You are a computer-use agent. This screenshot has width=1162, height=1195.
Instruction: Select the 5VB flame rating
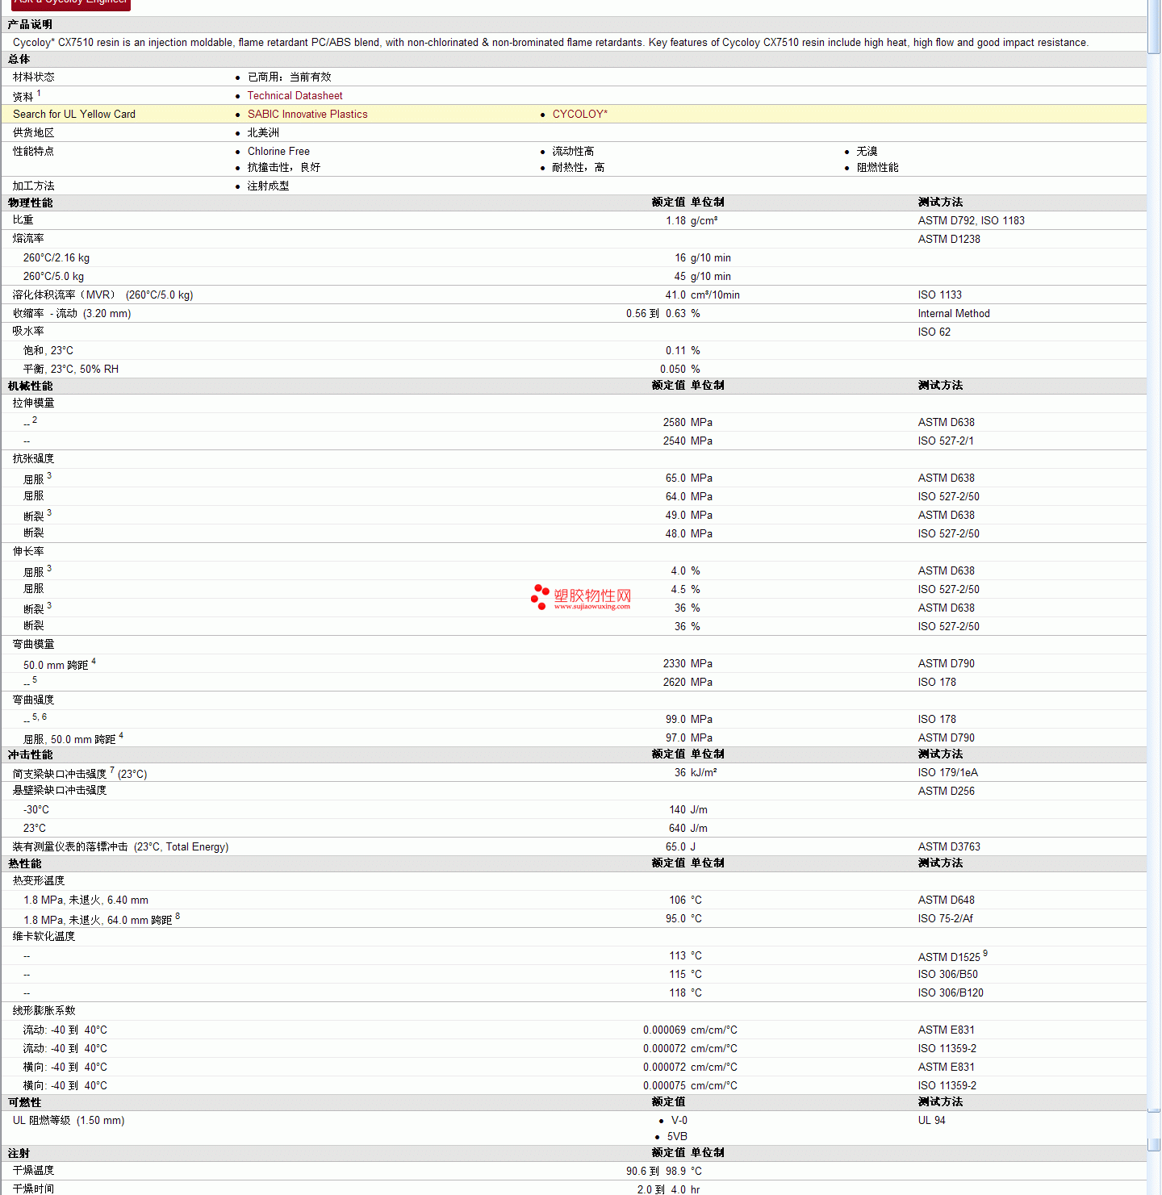click(678, 1136)
